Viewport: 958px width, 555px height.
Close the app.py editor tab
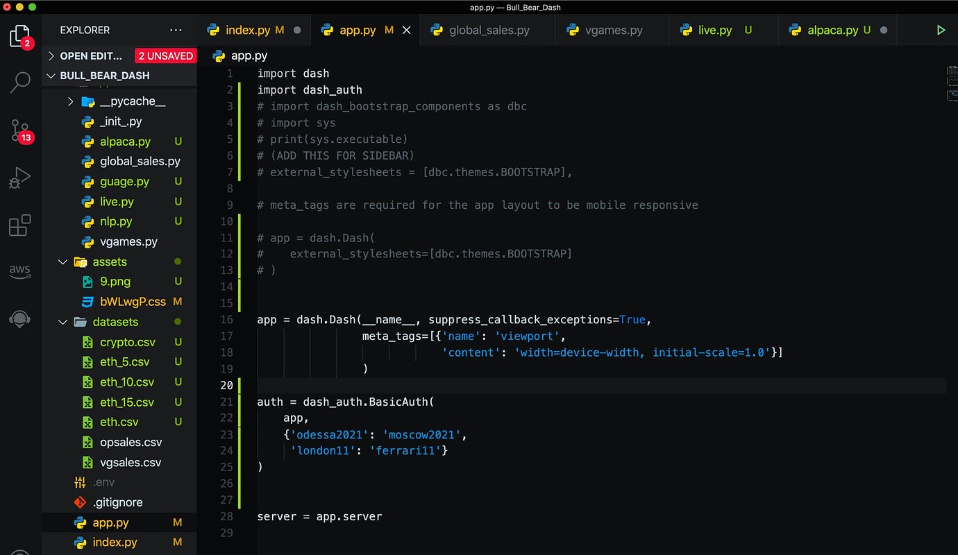pyautogui.click(x=406, y=30)
